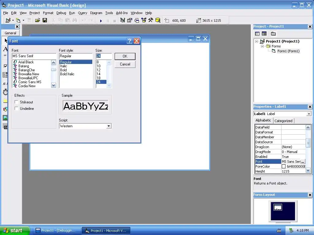The height and width of the screenshot is (235, 314).
Task: Select Form1 (Form1) in the project tree
Action: (x=288, y=51)
